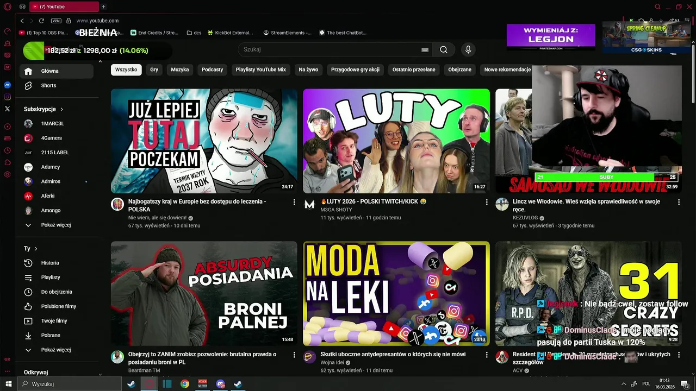
Task: Open more options for Lincz we Włodowie video
Action: coord(679,202)
